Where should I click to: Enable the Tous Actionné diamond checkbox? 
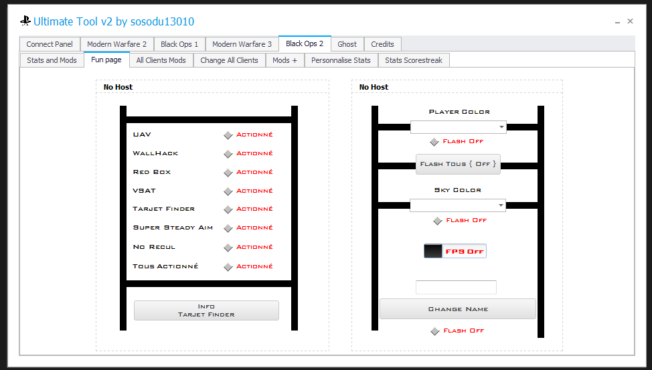pyautogui.click(x=228, y=267)
